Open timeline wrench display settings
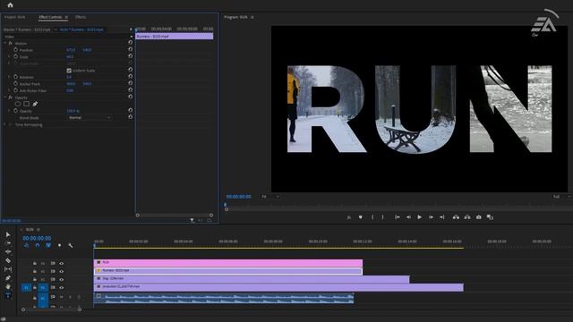Viewport: 573px width, 322px height. pos(71,246)
